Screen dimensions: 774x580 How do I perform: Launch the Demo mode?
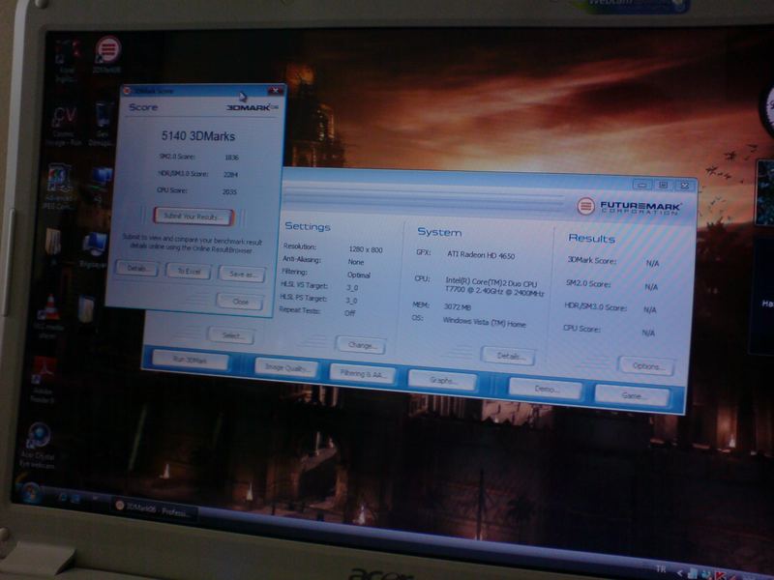[x=546, y=389]
